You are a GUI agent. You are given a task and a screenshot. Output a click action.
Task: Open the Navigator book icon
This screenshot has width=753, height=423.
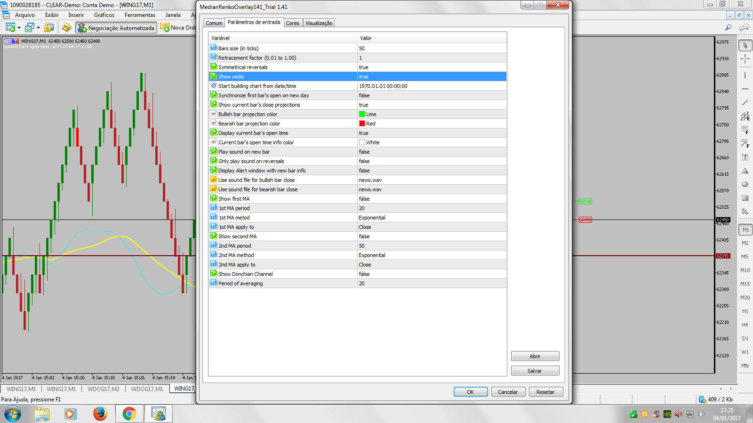coord(67,28)
